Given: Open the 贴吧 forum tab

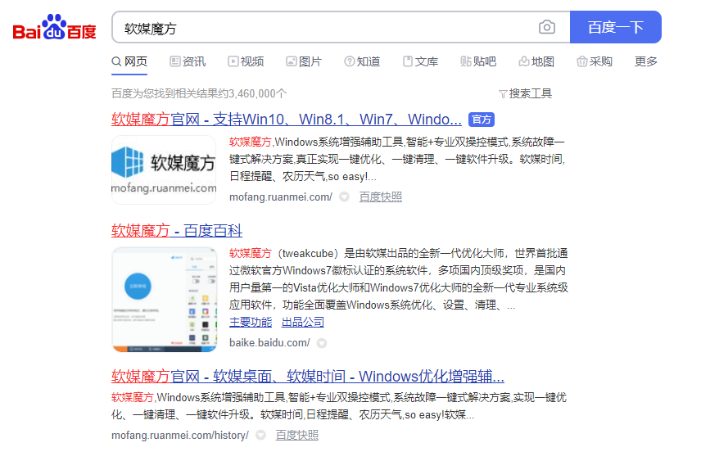Looking at the screenshot, I should (x=478, y=61).
